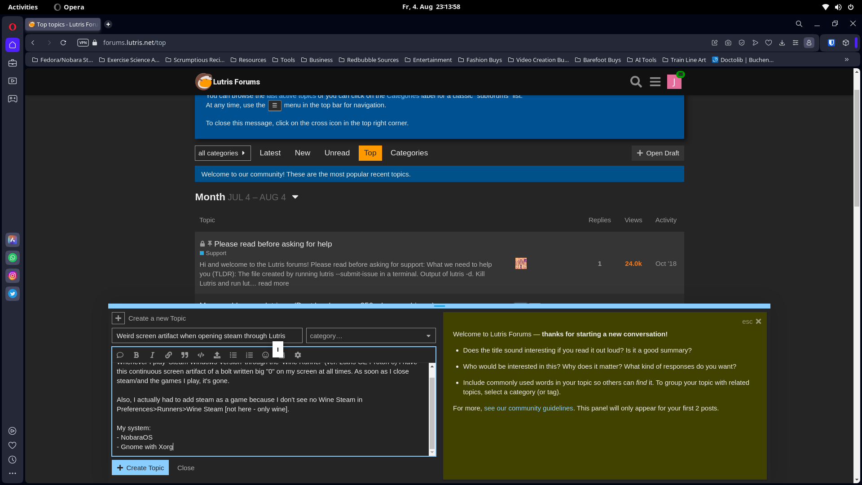Viewport: 862px width, 485px height.
Task: Open the AI Tools bookmark folder
Action: coord(642,60)
